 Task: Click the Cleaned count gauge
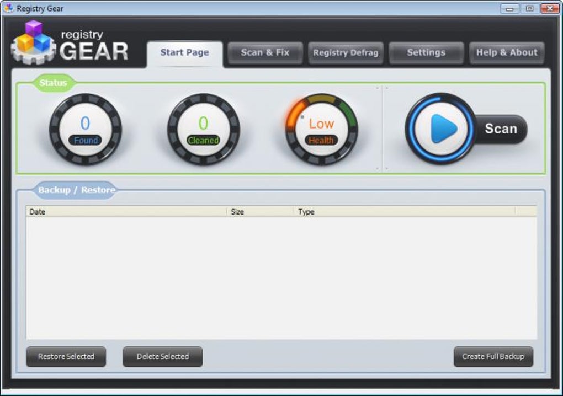coord(204,129)
